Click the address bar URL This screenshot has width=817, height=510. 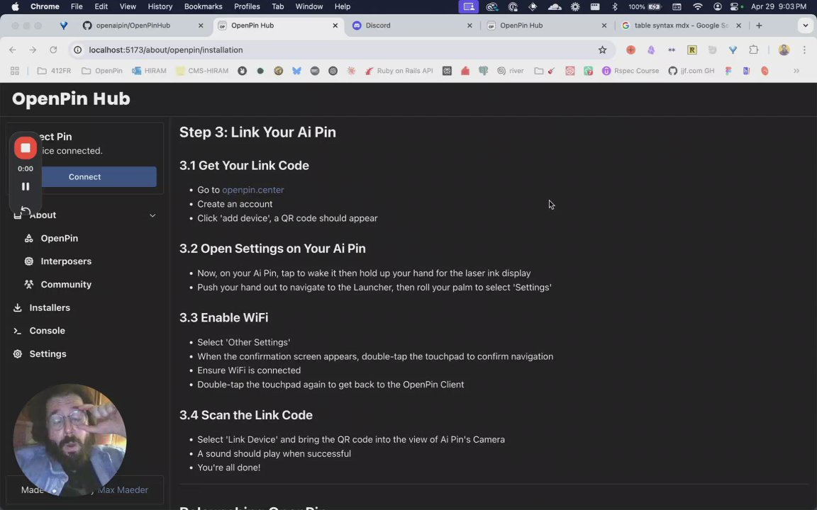point(166,50)
